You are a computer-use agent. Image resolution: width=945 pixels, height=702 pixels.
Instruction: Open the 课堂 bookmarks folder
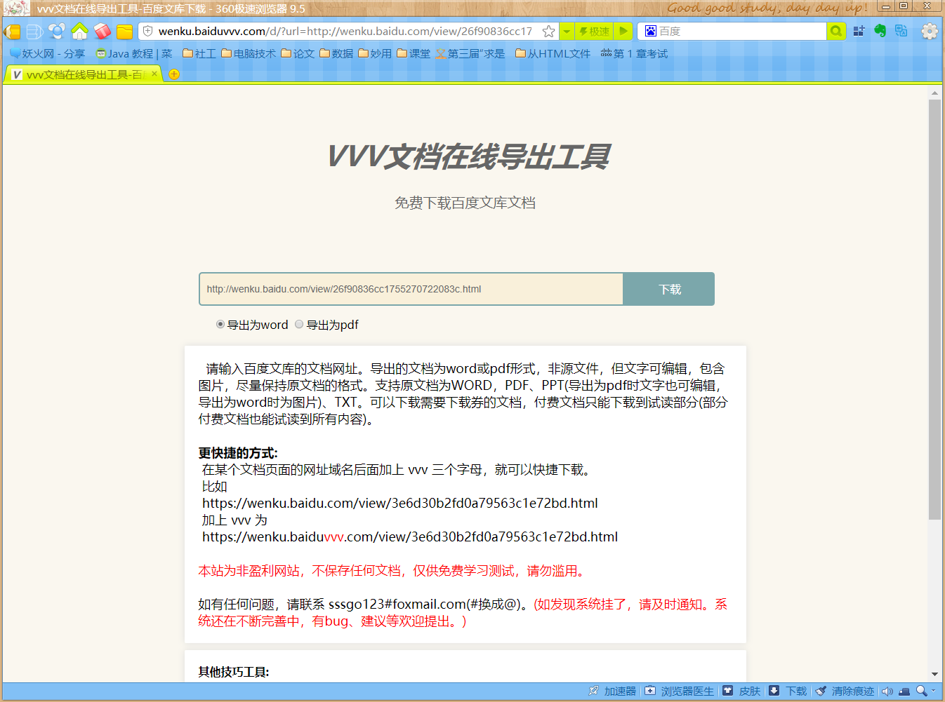click(414, 54)
